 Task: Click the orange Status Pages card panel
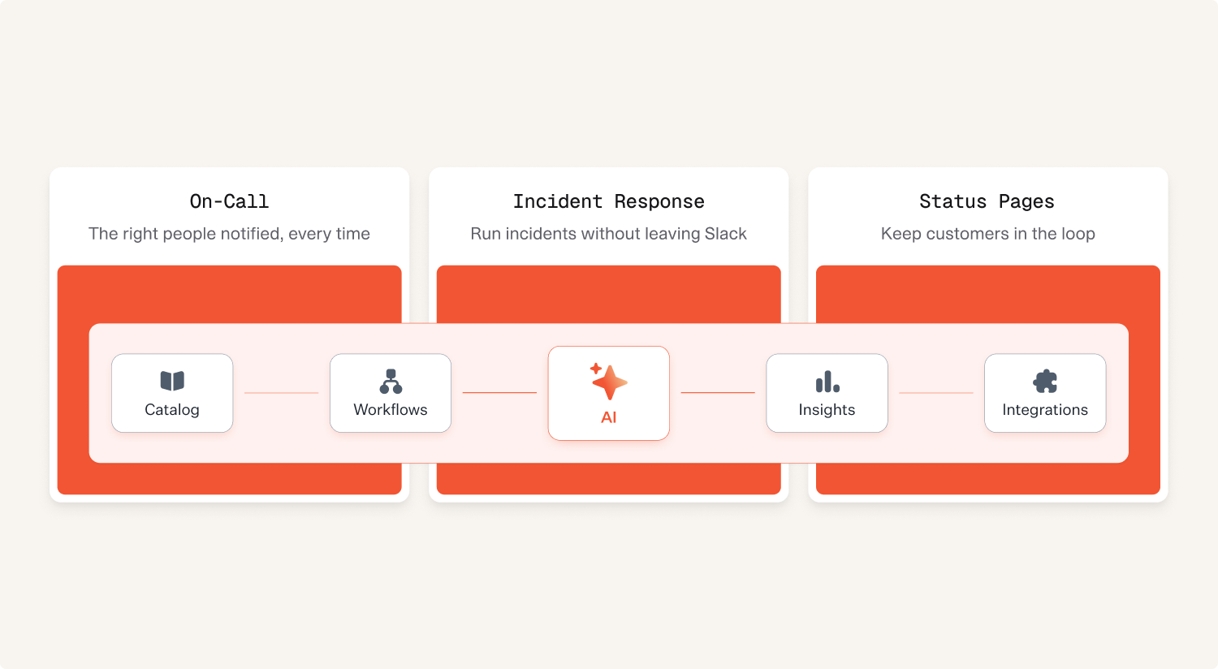coord(988,293)
